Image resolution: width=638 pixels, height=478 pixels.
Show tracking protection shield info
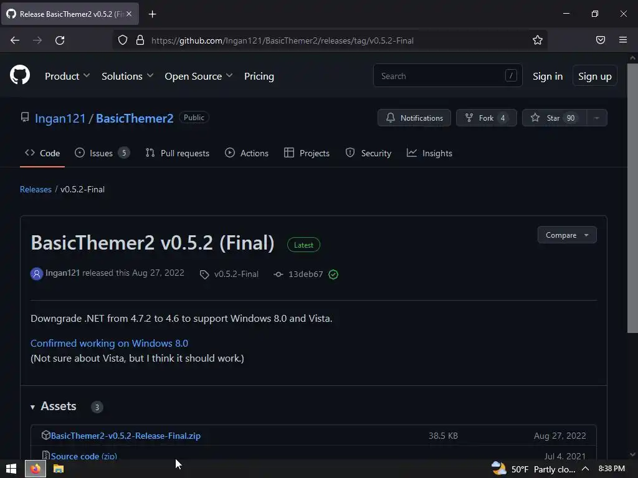coord(123,40)
